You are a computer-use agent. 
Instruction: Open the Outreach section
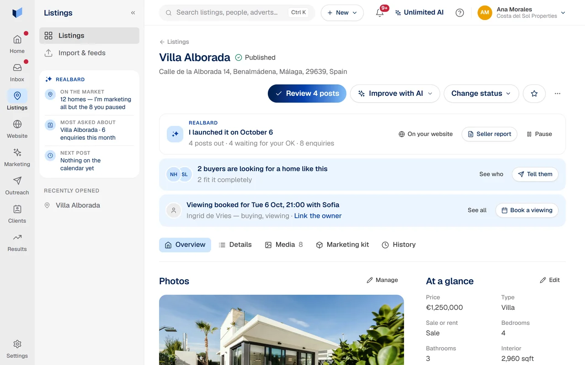click(x=17, y=185)
